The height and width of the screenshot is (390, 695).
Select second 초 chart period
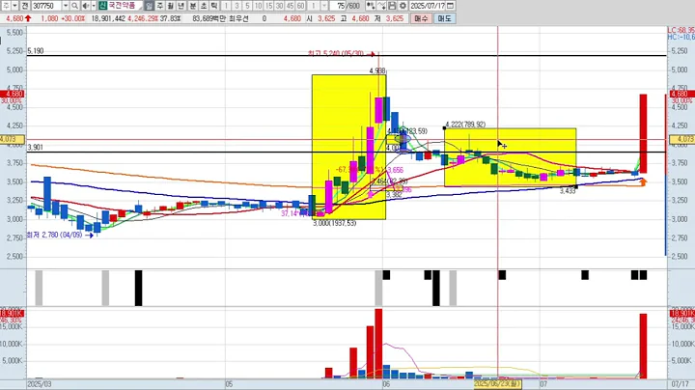tap(204, 6)
